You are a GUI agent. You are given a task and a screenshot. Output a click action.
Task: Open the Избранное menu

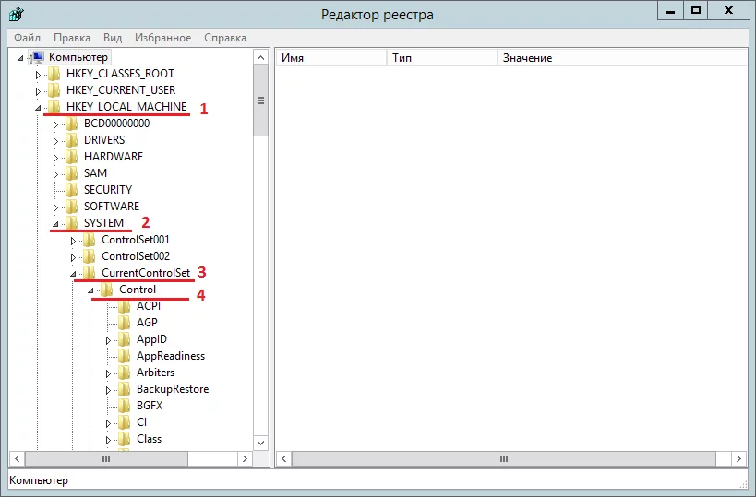(x=163, y=38)
